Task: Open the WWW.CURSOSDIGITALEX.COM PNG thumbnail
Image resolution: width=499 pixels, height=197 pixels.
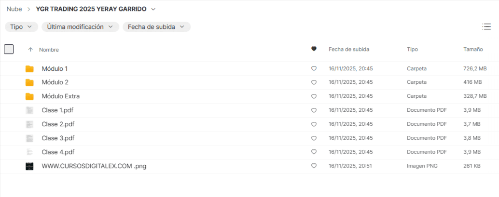Action: pyautogui.click(x=30, y=166)
